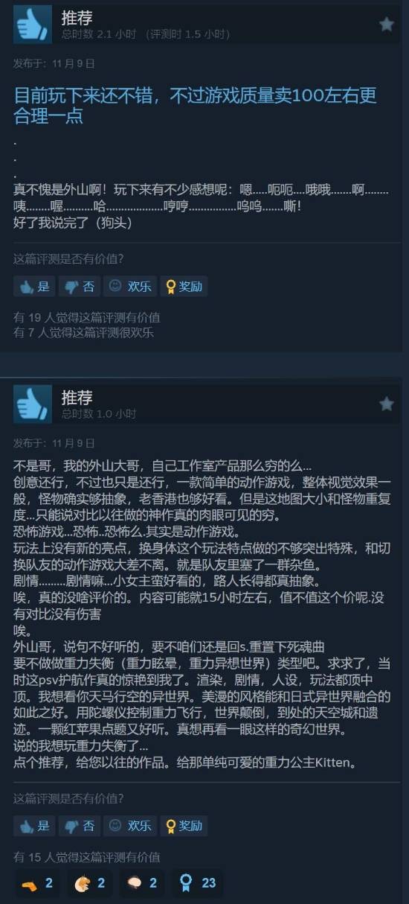Image resolution: width=409 pixels, height=904 pixels.
Task: Click the 推荐 heading on the first review
Action: click(x=77, y=18)
